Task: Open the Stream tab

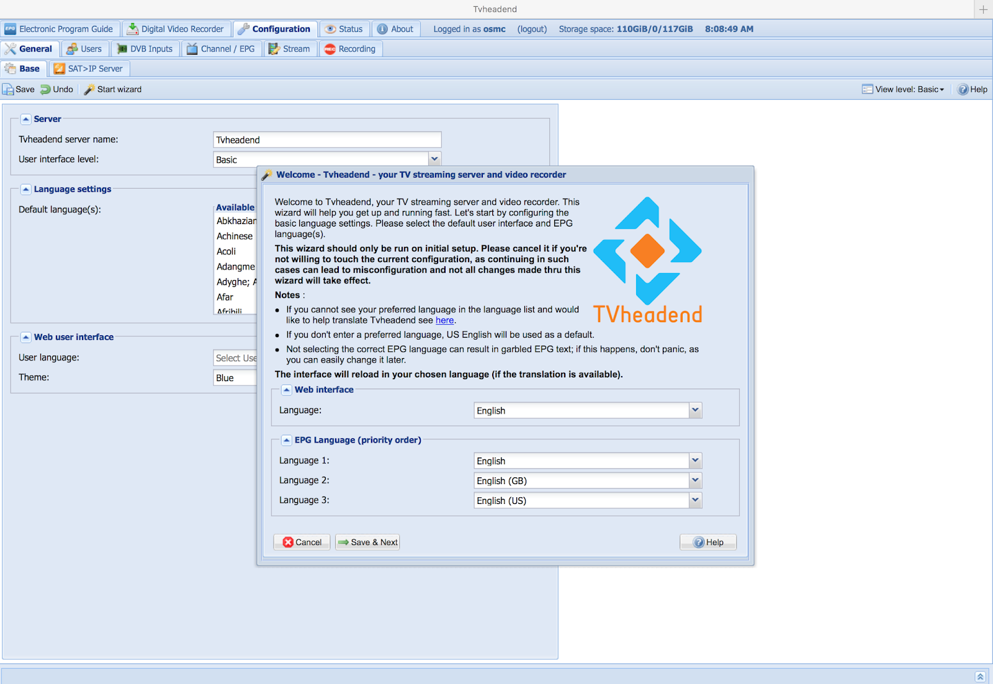Action: pyautogui.click(x=290, y=49)
